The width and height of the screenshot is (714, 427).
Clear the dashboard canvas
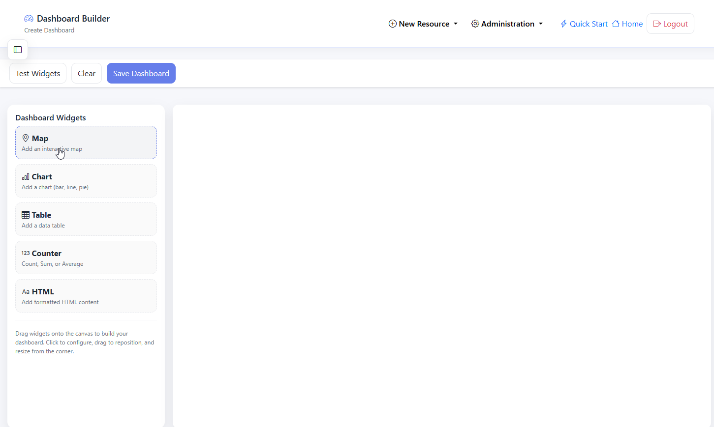pos(87,73)
